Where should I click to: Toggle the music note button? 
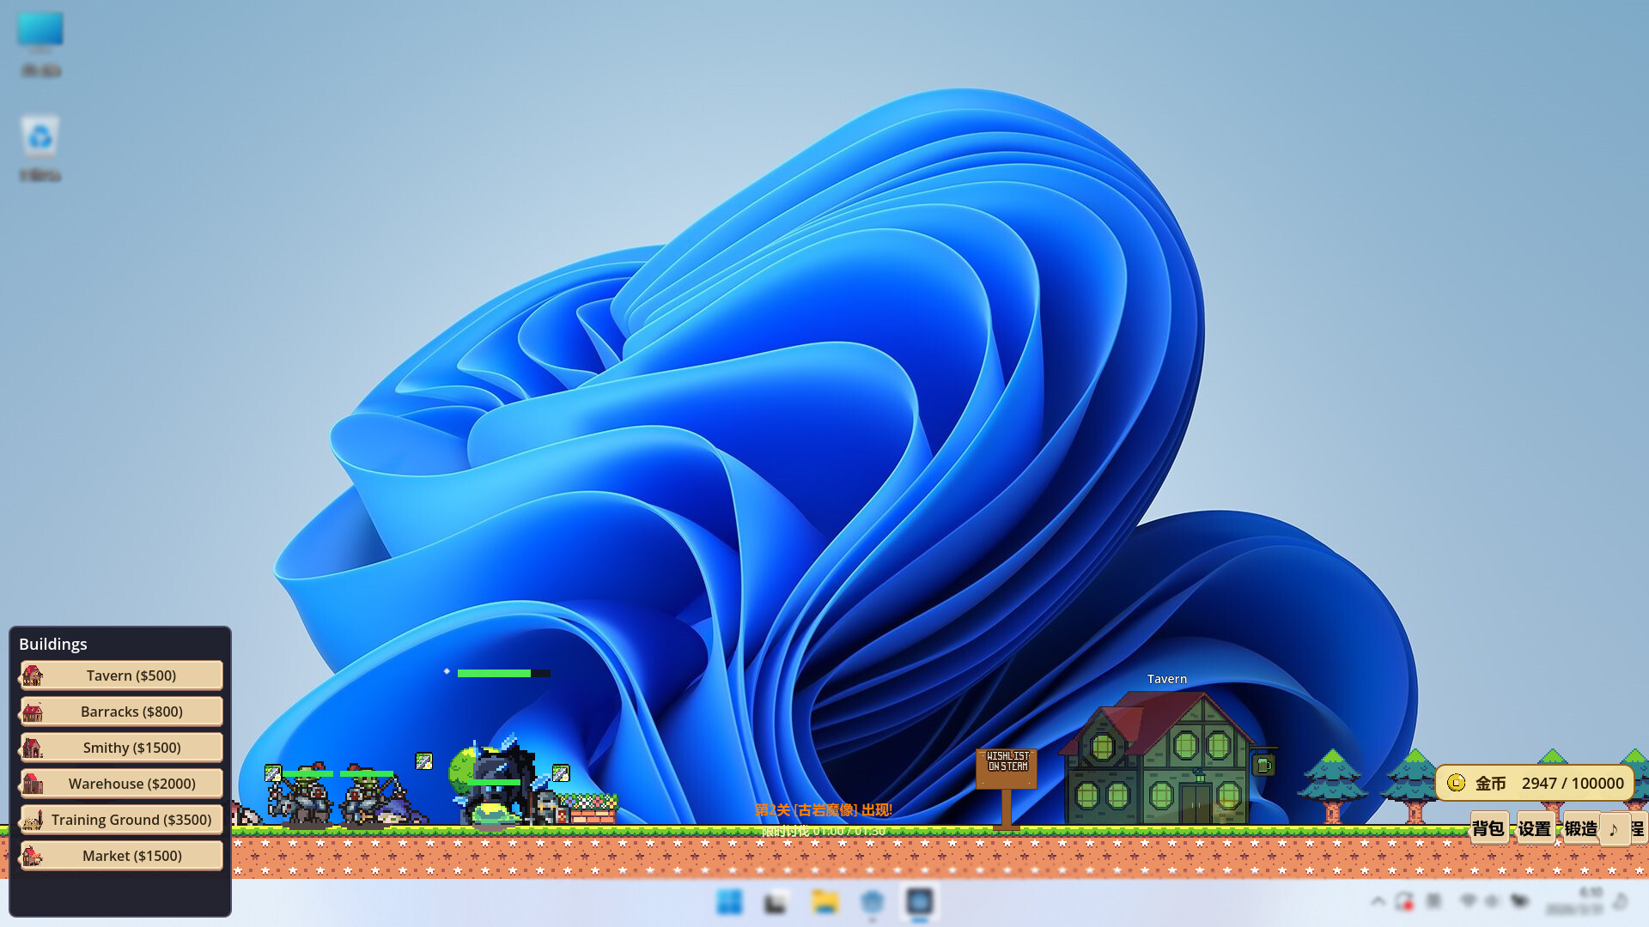pyautogui.click(x=1613, y=829)
